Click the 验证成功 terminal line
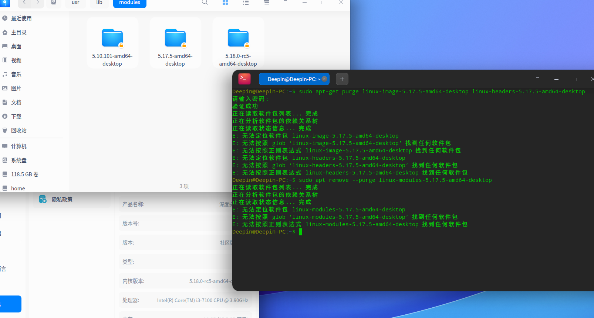The height and width of the screenshot is (318, 594). 245,106
